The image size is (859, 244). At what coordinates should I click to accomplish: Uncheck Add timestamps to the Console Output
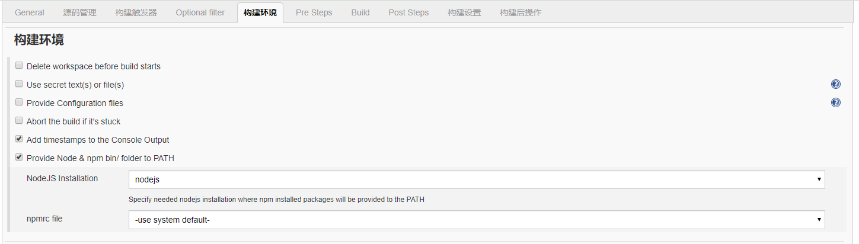pyautogui.click(x=19, y=139)
